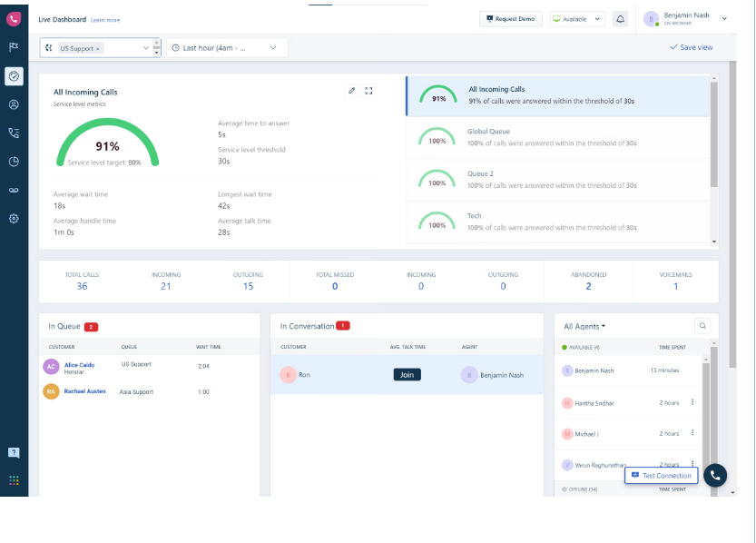Open the phone logo icon in sidebar
This screenshot has height=543, width=756.
[14, 19]
